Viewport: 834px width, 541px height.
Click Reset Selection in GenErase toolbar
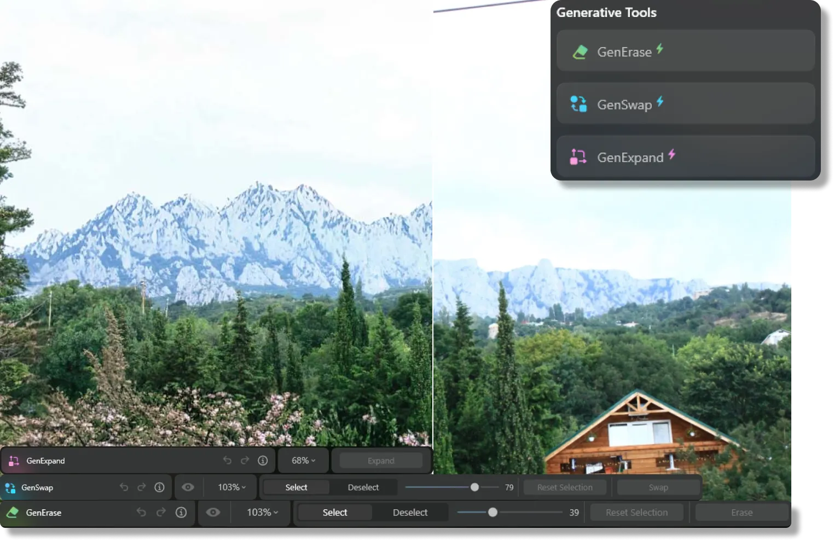tap(636, 512)
